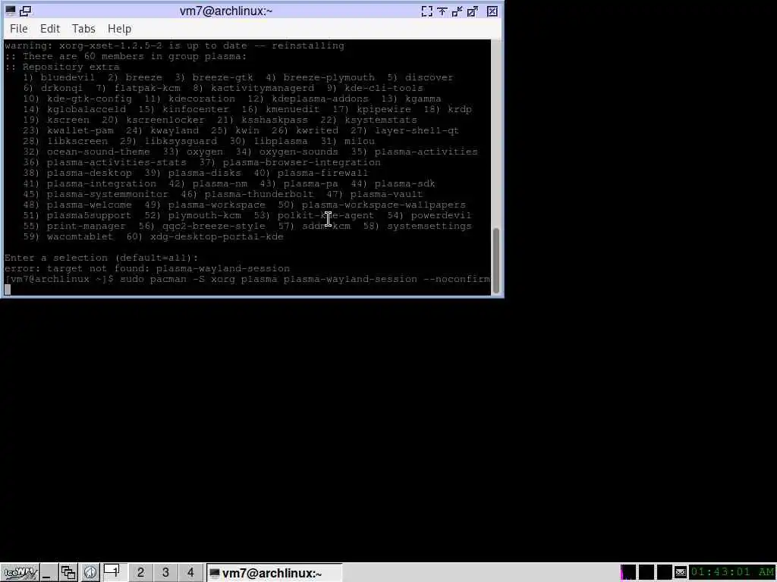Click package name 'plasma-systemmonitor'
The height and width of the screenshot is (582, 777).
(108, 195)
